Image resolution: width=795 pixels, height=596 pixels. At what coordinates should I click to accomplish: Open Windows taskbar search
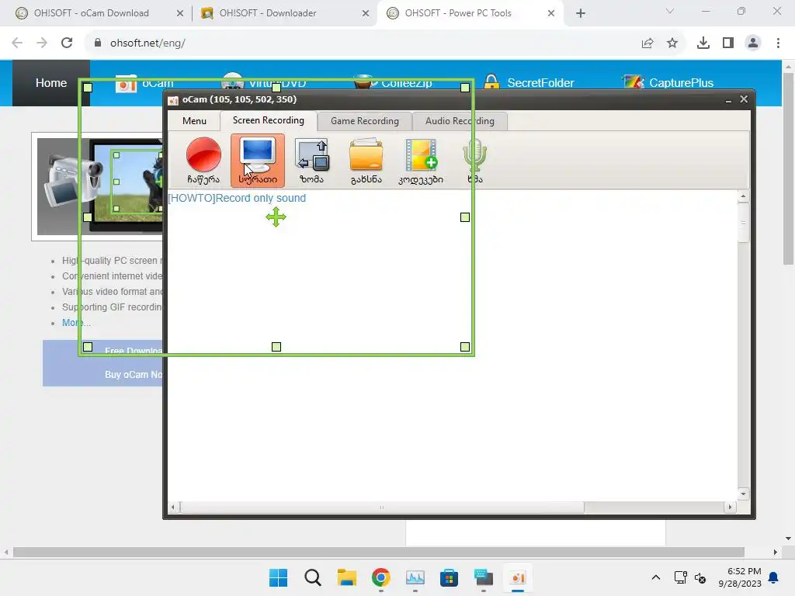point(312,577)
